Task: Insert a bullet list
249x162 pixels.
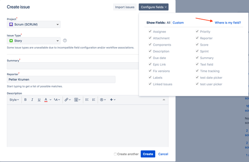Action: point(87,100)
